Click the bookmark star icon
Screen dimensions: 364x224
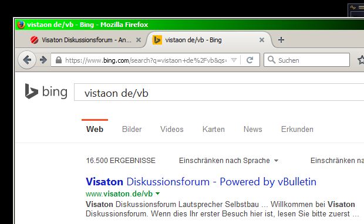pos(361,60)
